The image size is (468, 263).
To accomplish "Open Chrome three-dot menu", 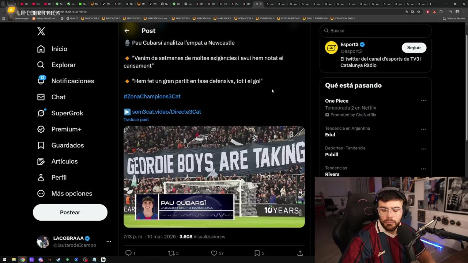I will coord(464,12).
